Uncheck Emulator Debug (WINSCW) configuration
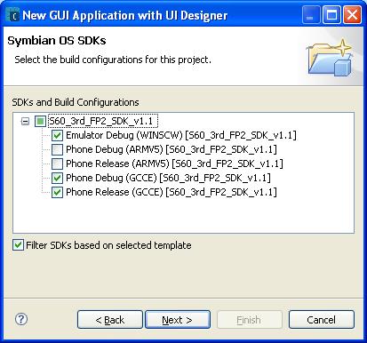 (x=57, y=135)
